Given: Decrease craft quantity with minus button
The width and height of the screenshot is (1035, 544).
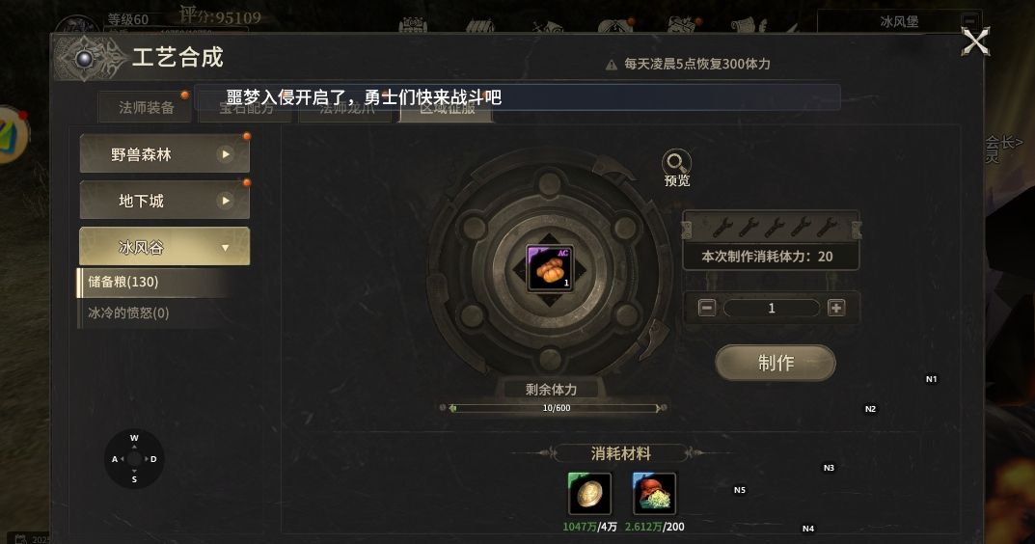Looking at the screenshot, I should click(707, 308).
